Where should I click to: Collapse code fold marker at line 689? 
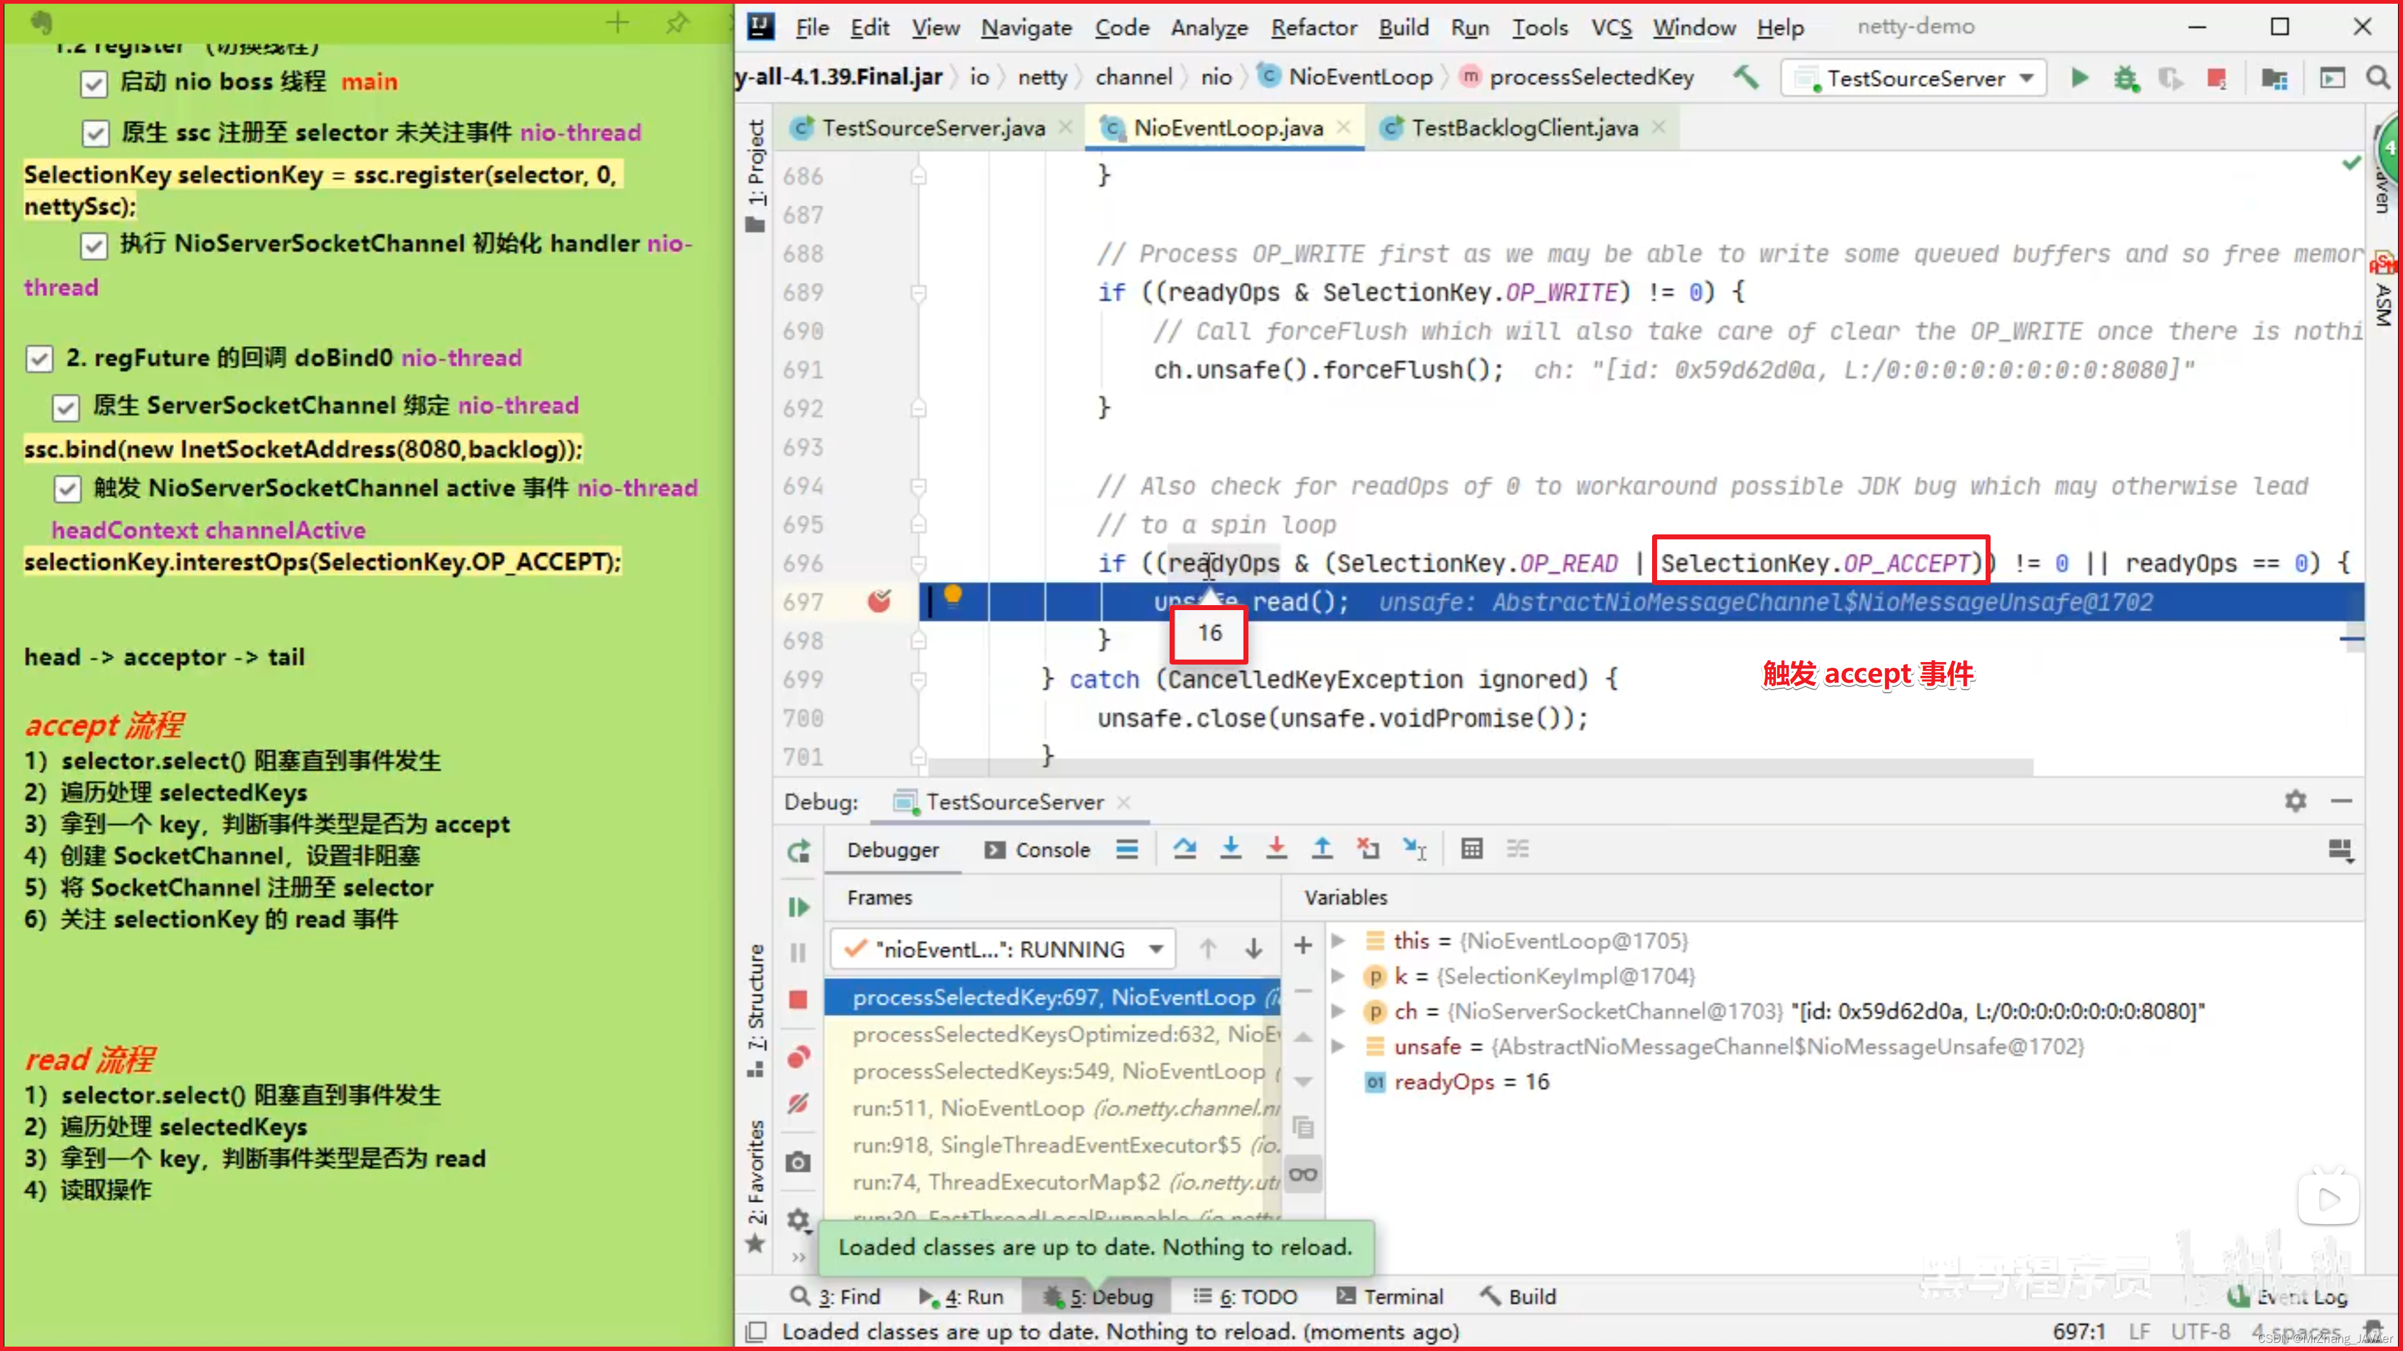click(x=919, y=293)
